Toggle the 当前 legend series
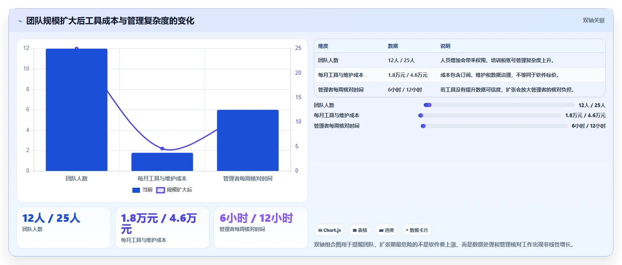Image resolution: width=622 pixels, height=265 pixels. click(x=142, y=190)
